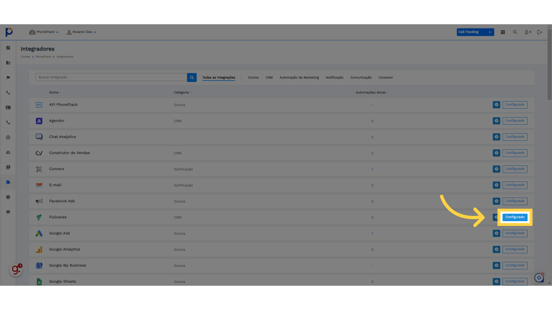Click Configurado button for Followize
The image size is (552, 310).
coord(515,217)
